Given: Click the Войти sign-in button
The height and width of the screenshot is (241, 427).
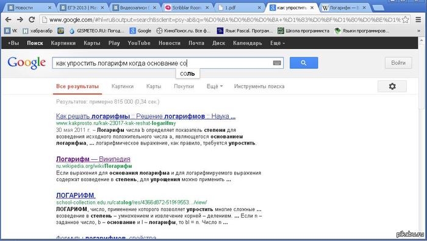Looking at the screenshot, I should pyautogui.click(x=398, y=63).
